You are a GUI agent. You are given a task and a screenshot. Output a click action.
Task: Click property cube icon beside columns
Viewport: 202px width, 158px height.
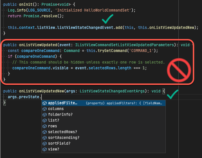(45, 109)
